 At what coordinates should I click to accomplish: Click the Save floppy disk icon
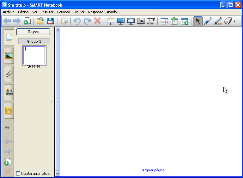50,21
